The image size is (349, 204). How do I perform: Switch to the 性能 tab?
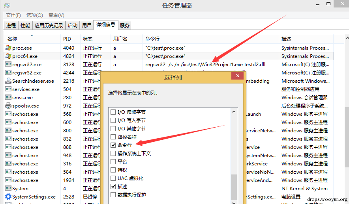(x=25, y=25)
